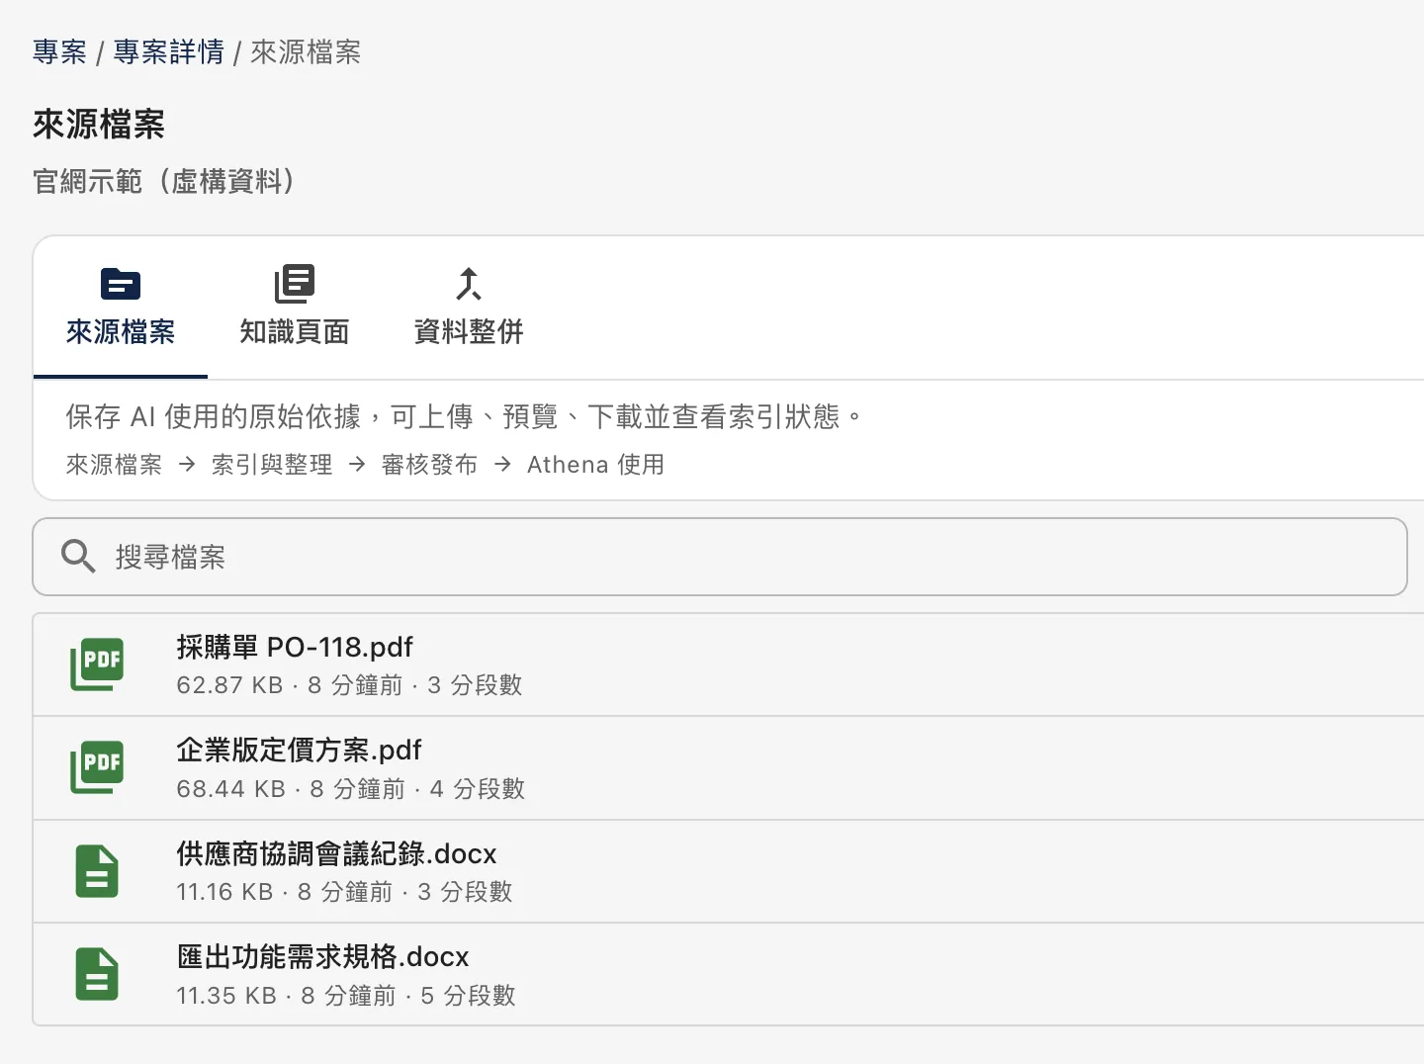Click the 審核發布 workflow step
The height and width of the screenshot is (1064, 1424).
click(429, 465)
